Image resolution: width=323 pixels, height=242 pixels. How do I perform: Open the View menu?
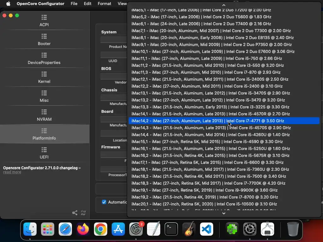click(122, 4)
